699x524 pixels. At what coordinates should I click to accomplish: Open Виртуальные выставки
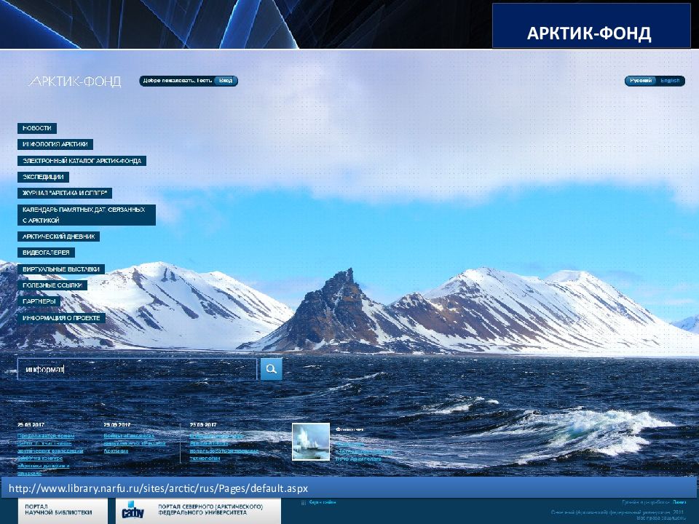click(x=61, y=269)
